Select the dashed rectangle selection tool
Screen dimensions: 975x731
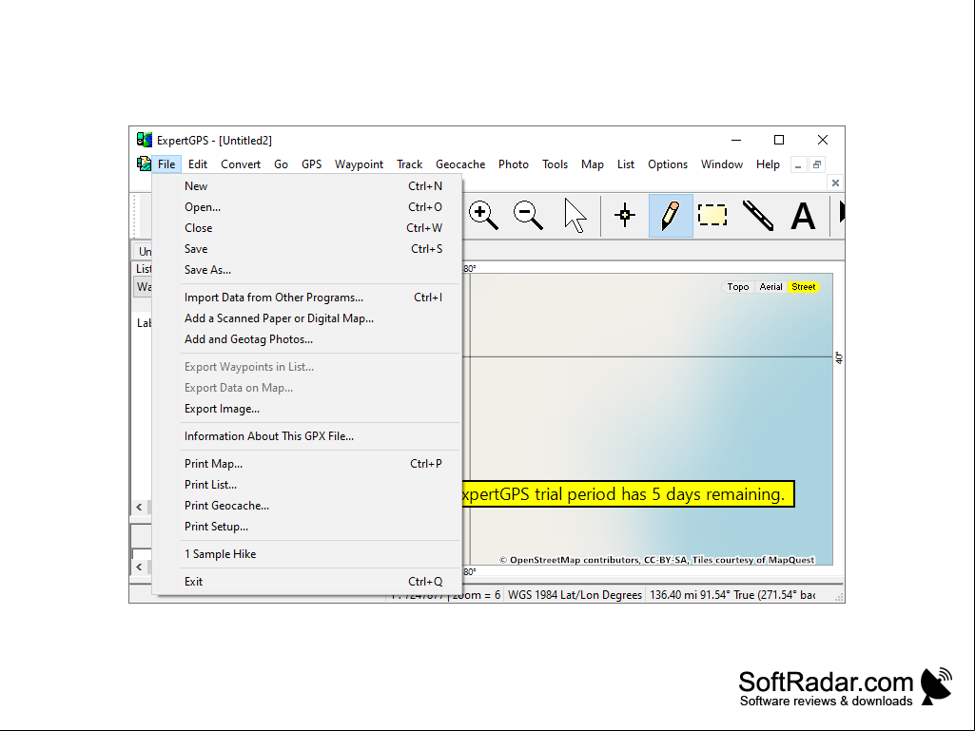point(712,216)
